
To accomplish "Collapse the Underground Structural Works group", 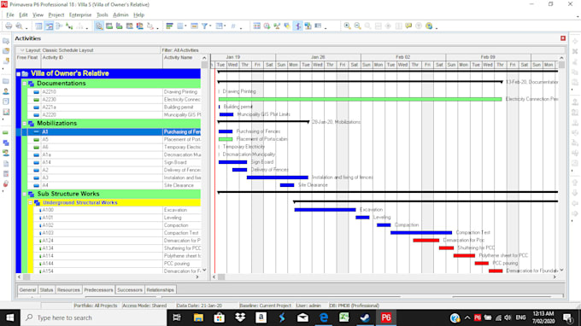I will click(31, 203).
